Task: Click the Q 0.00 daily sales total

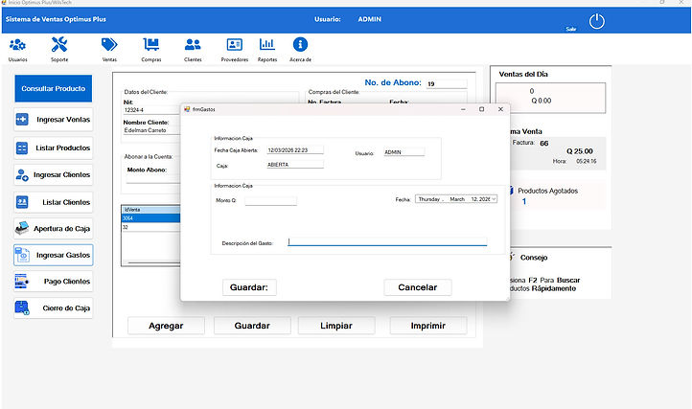Action: pos(542,101)
